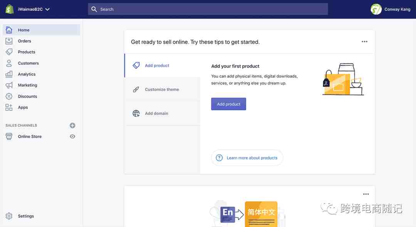This screenshot has width=416, height=227.
Task: Open the Orders section icon
Action: point(9,41)
